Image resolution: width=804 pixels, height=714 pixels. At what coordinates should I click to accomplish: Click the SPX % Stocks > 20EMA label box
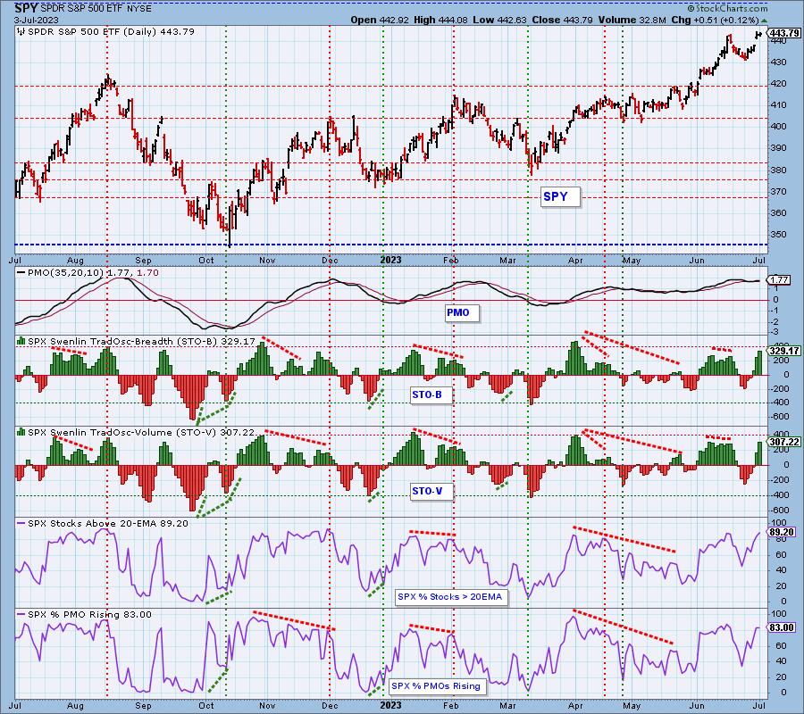(x=451, y=597)
